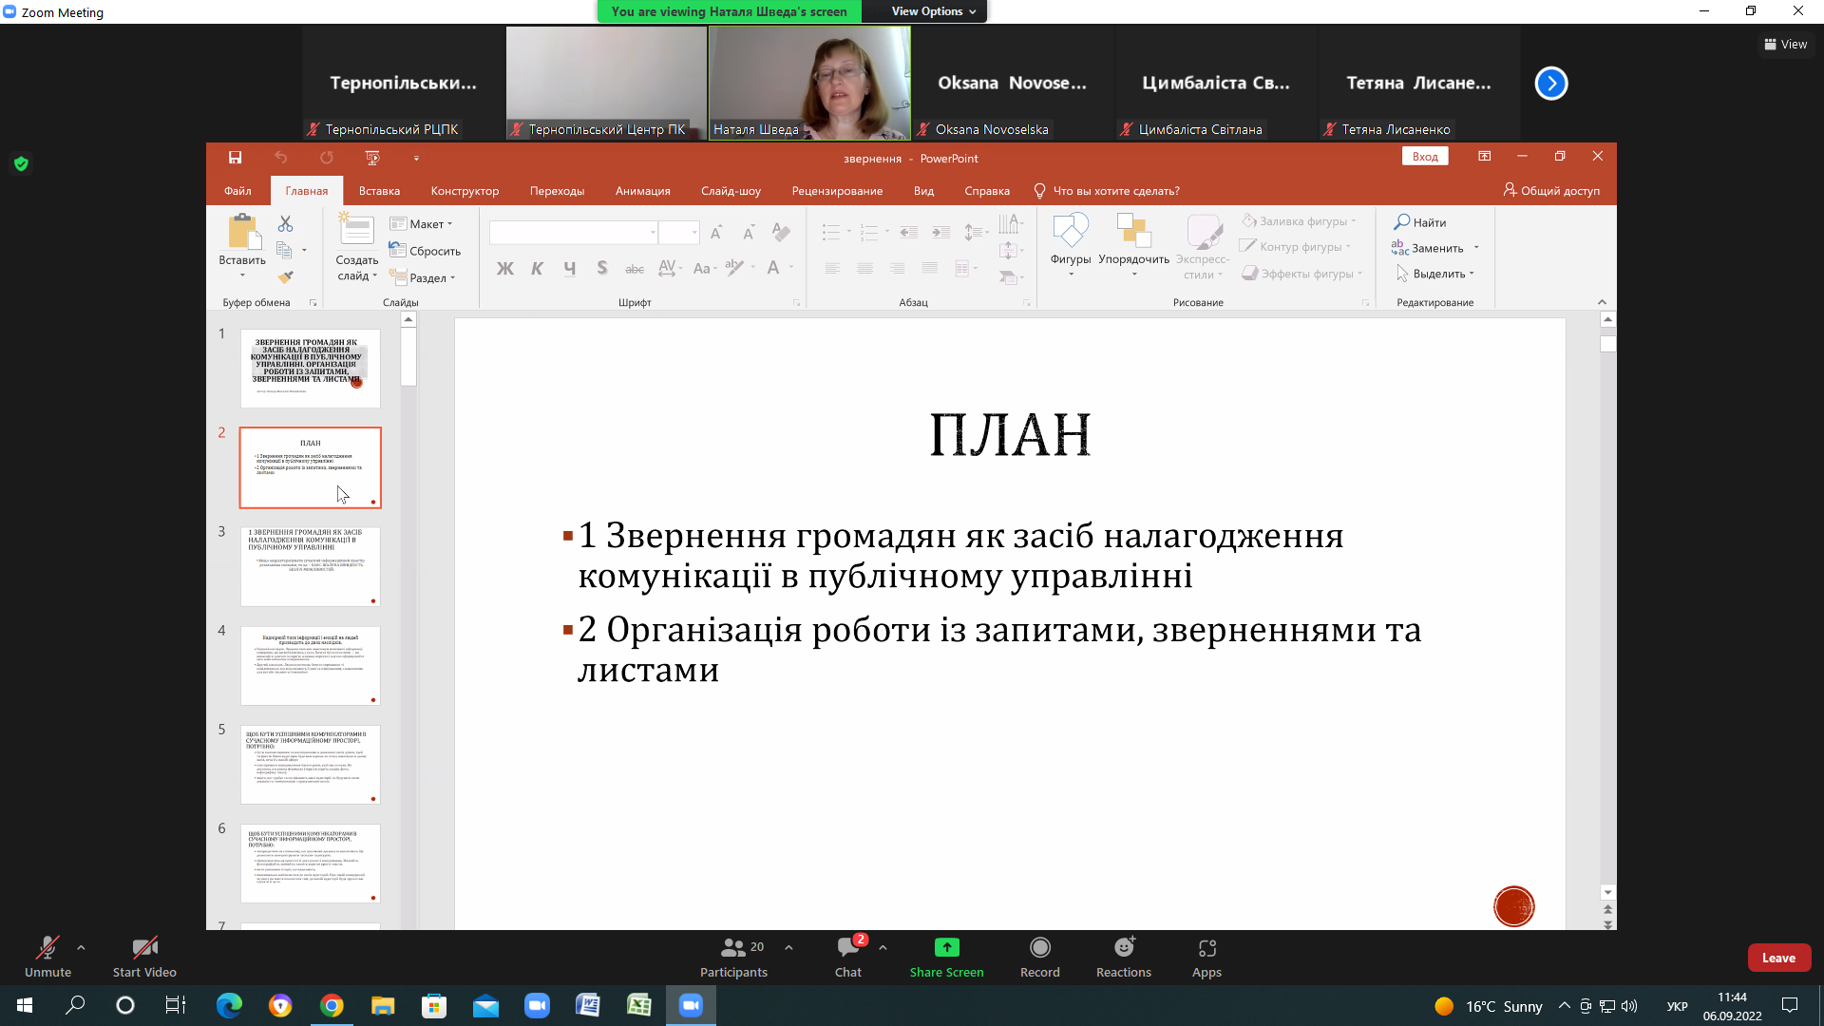Click Заменить replace button
The width and height of the screenshot is (1824, 1026).
1428,248
